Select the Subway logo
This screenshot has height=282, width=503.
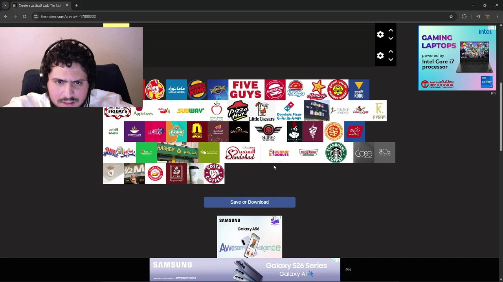pos(190,110)
